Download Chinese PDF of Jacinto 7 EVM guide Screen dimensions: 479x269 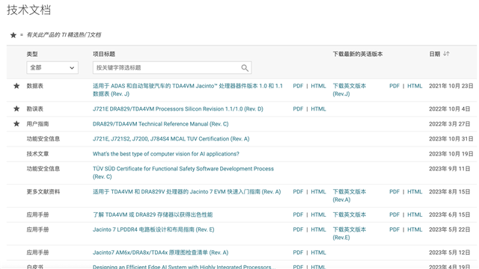(x=298, y=192)
